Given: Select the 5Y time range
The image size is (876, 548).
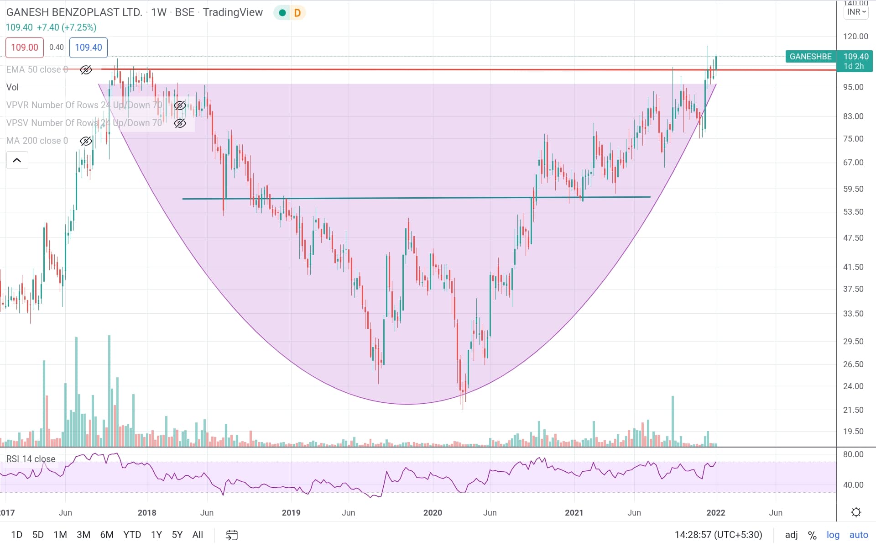Looking at the screenshot, I should pyautogui.click(x=177, y=535).
